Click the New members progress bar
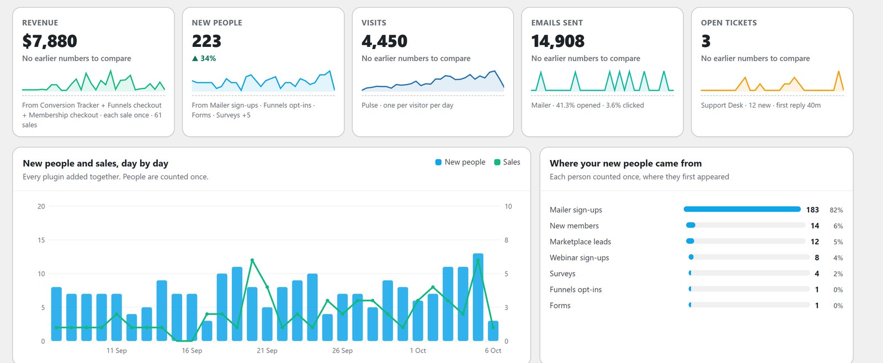The height and width of the screenshot is (363, 883). click(x=746, y=225)
